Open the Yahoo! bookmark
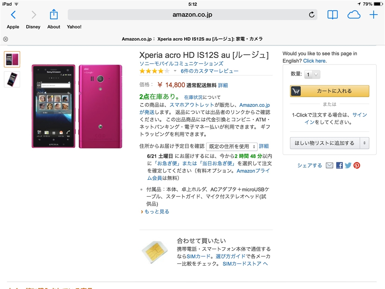 74,27
